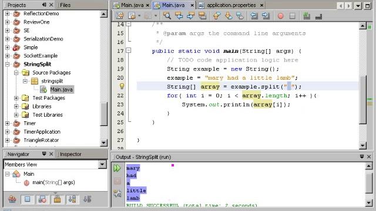Re-run StringSplit with the green double arrow

coord(117,168)
